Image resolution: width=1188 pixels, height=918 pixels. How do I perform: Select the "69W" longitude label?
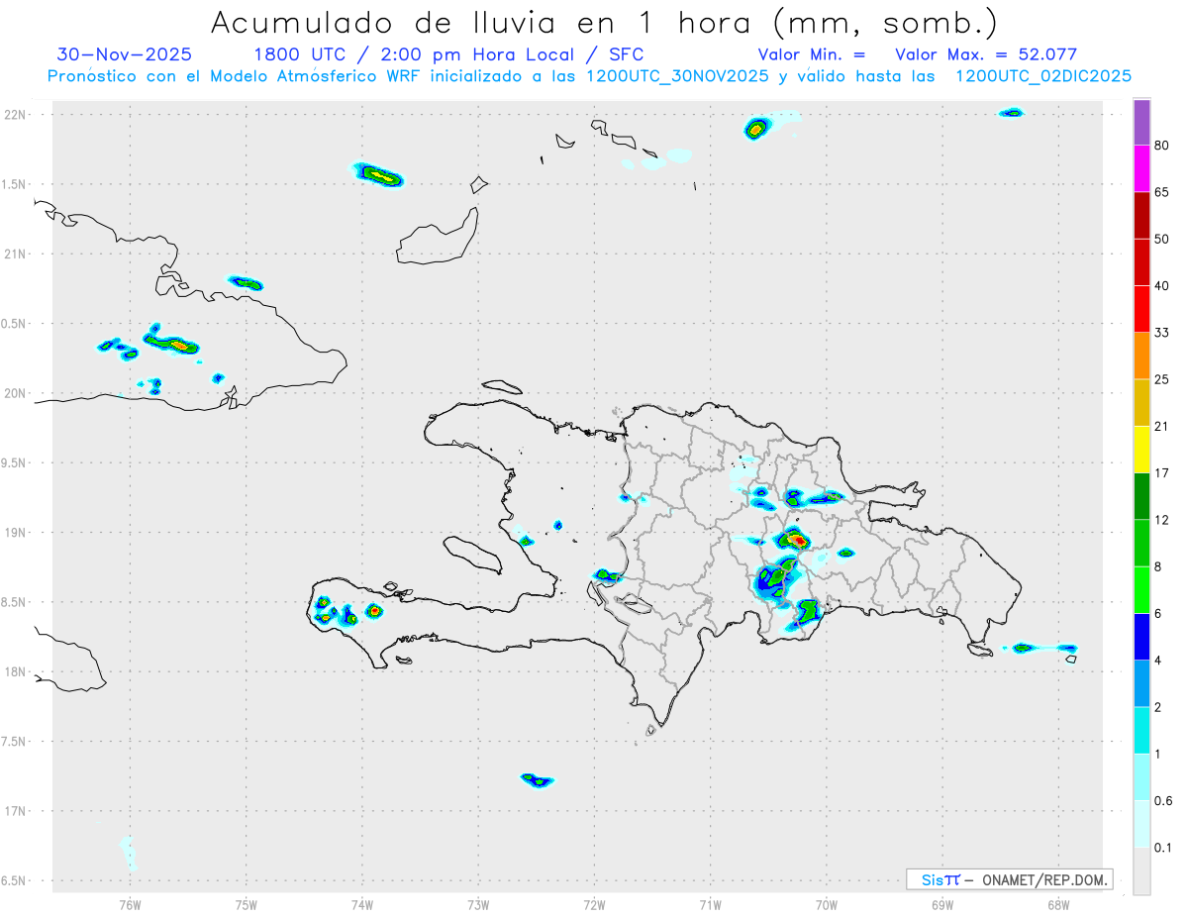click(942, 904)
